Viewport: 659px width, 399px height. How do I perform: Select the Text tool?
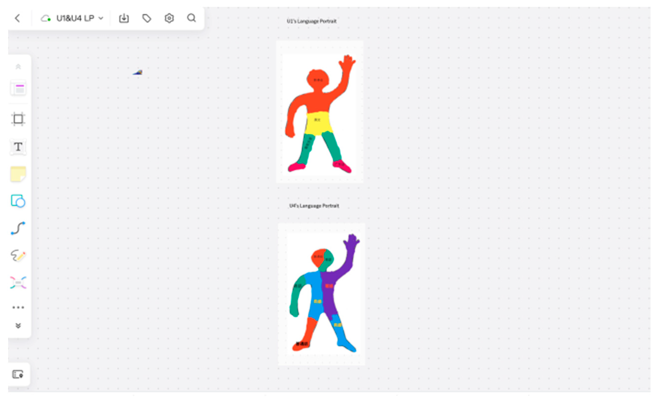(18, 147)
